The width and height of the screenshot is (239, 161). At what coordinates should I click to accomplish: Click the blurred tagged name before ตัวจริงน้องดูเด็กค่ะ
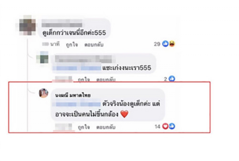tap(77, 104)
